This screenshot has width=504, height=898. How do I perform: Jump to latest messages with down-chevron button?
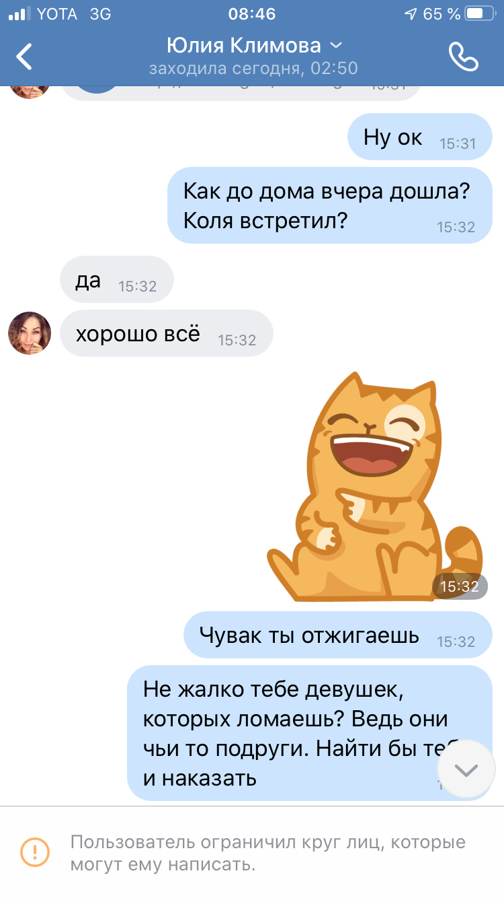466,769
